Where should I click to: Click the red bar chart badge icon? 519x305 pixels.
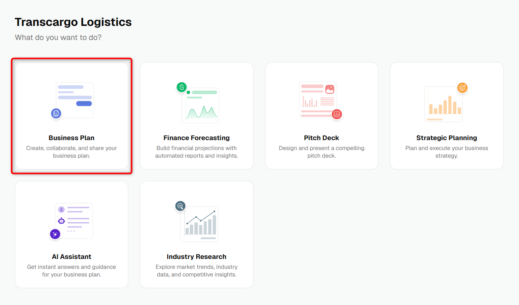[x=337, y=114]
